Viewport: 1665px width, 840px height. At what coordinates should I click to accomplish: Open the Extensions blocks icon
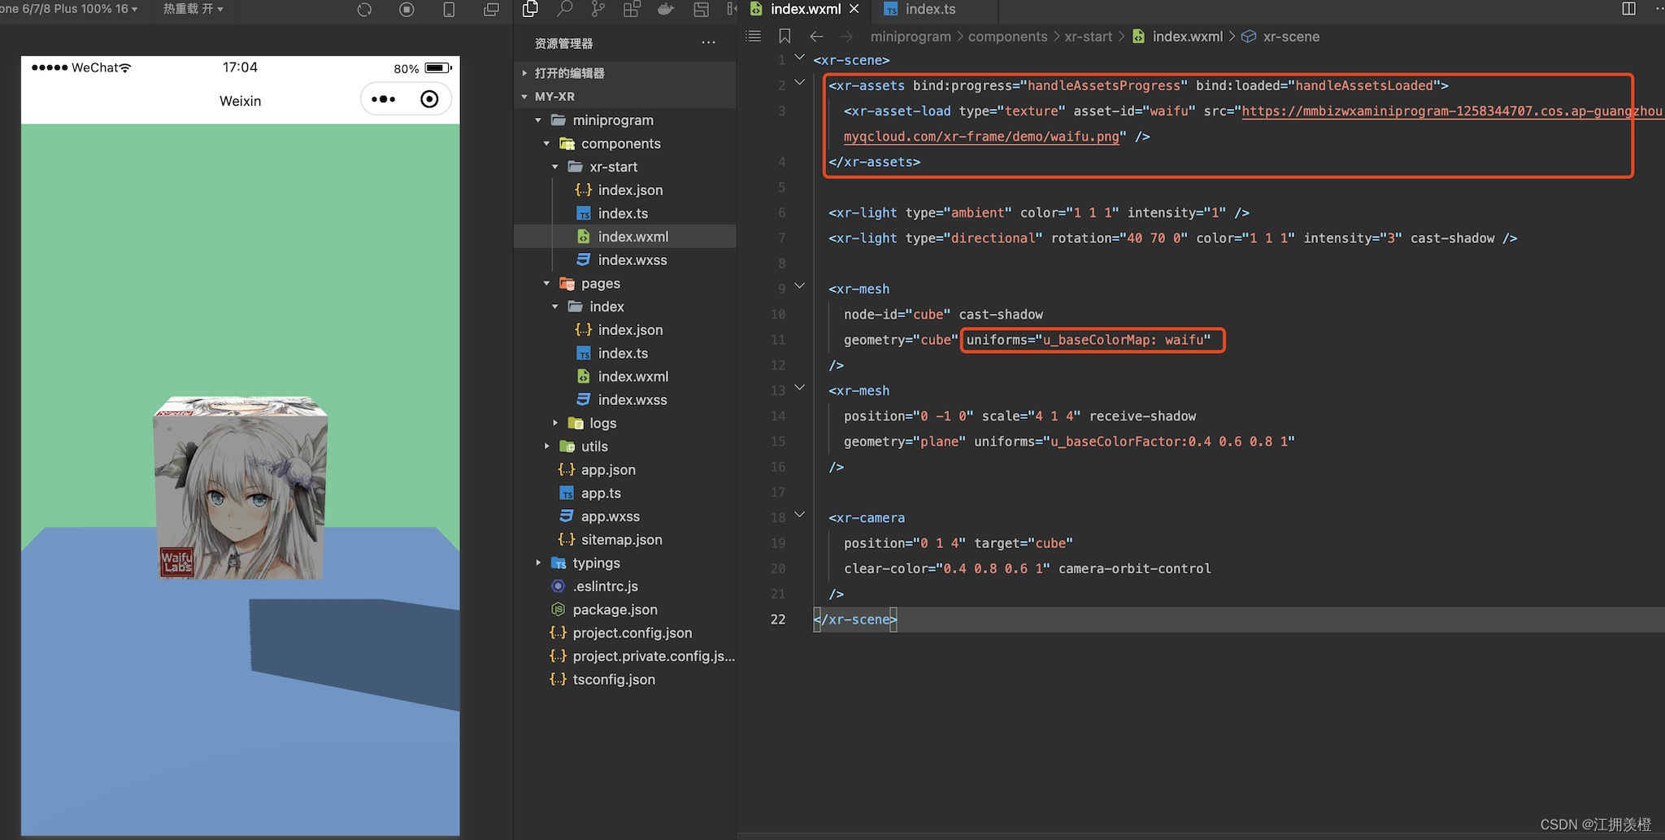(x=632, y=9)
